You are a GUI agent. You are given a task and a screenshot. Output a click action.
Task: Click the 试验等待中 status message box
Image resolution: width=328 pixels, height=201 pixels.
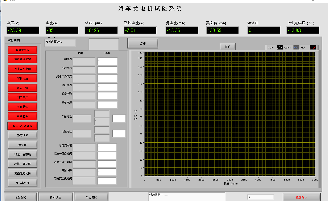click(187, 197)
